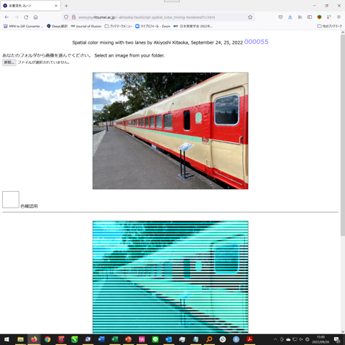Click the 参照 browse file button
This screenshot has width=345, height=345.
coord(9,63)
